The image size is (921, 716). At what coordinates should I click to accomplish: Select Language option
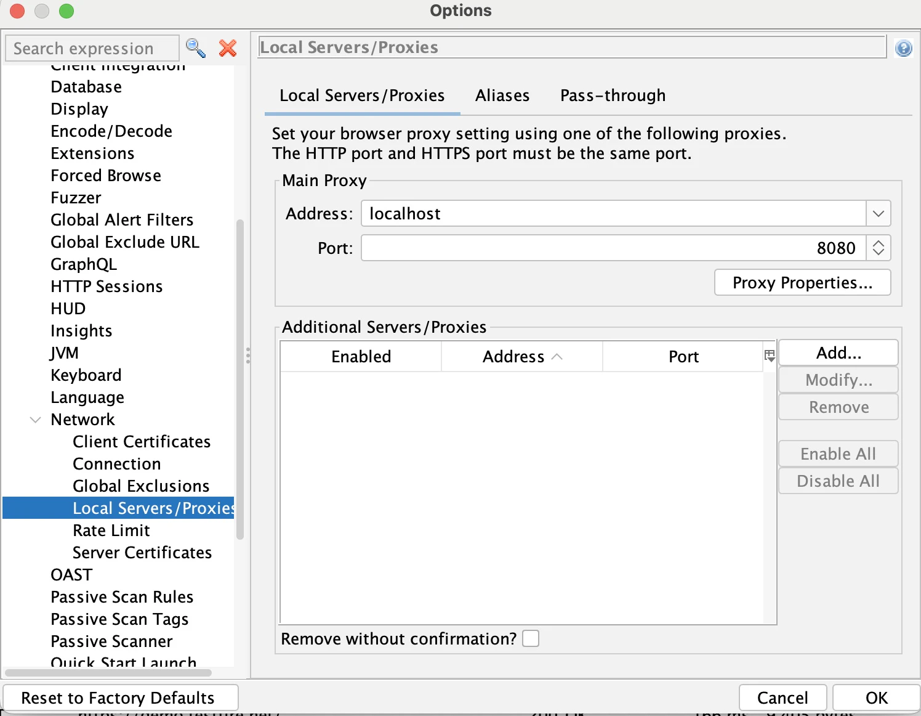click(x=87, y=397)
